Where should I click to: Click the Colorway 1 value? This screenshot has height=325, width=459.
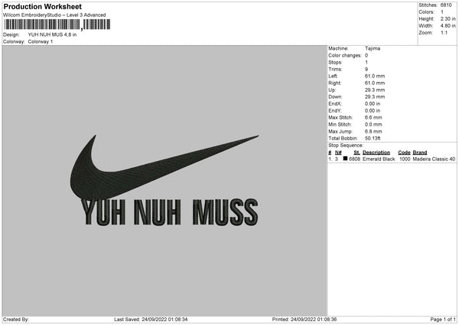coord(41,41)
